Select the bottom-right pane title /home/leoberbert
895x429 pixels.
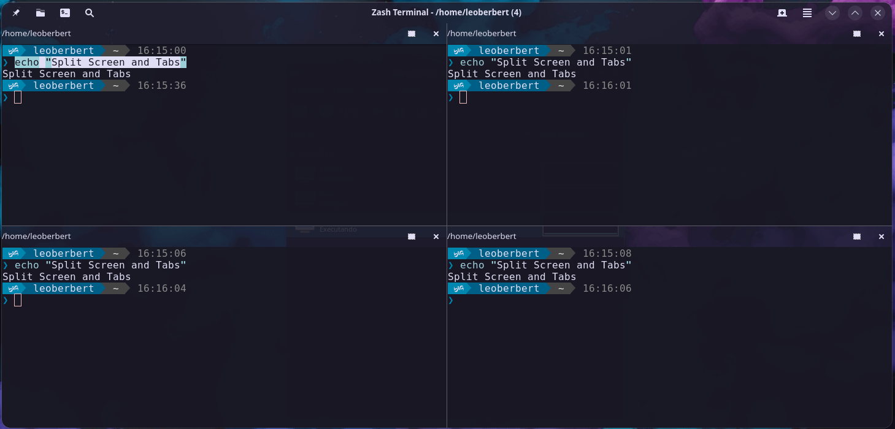[x=483, y=236]
